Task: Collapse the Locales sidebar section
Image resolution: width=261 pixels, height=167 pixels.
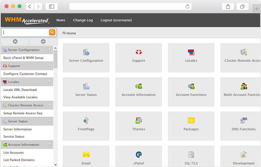Action: click(50, 82)
